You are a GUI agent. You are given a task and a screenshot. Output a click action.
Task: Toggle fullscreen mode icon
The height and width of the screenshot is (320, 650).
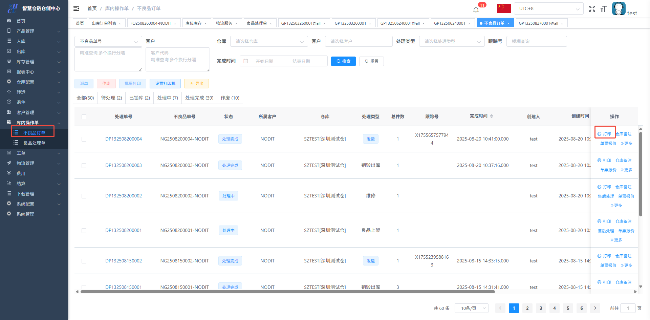pos(592,9)
